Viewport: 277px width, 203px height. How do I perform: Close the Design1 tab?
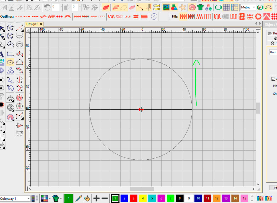[x=41, y=24]
